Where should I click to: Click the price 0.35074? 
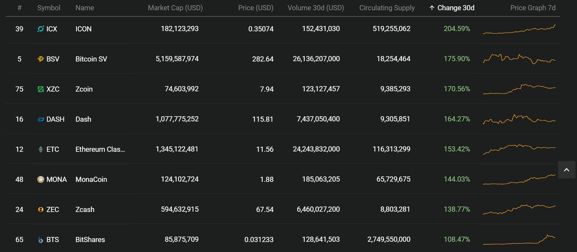pos(261,29)
